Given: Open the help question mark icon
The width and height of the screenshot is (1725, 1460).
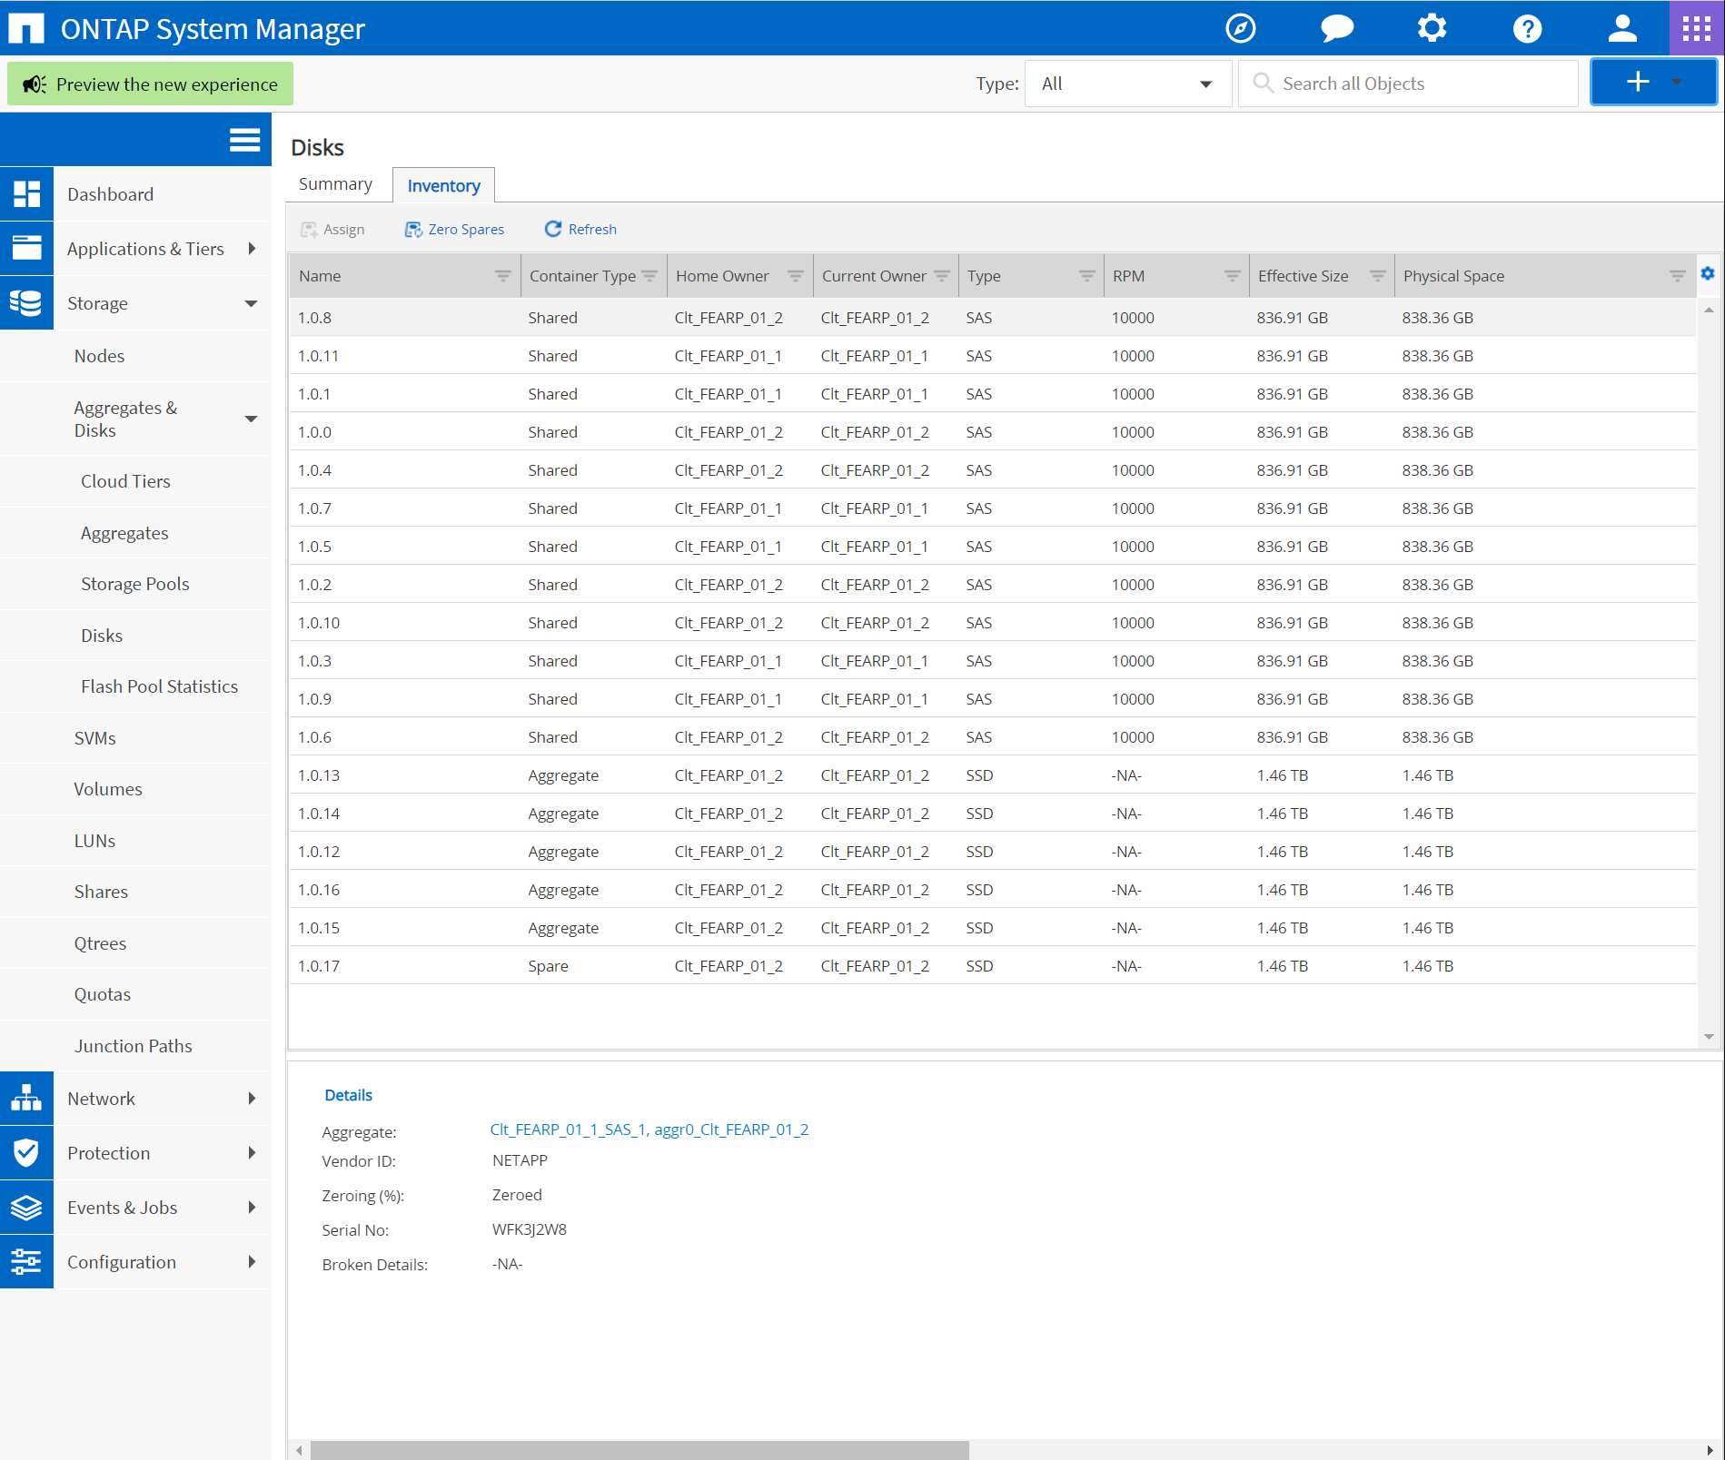Looking at the screenshot, I should point(1527,28).
